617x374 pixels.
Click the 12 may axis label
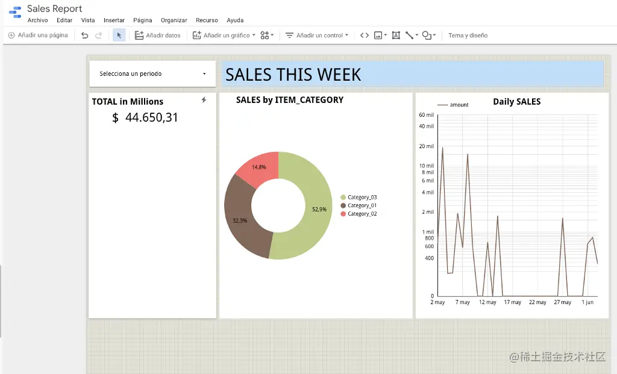487,302
